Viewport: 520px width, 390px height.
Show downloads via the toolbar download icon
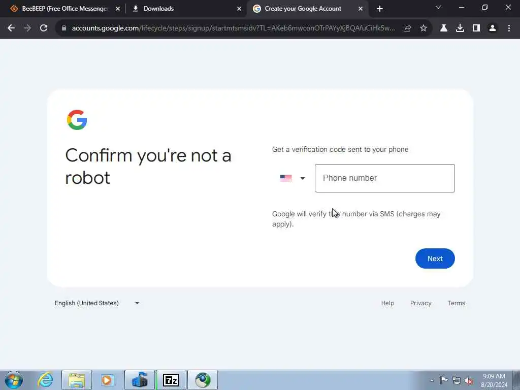460,28
